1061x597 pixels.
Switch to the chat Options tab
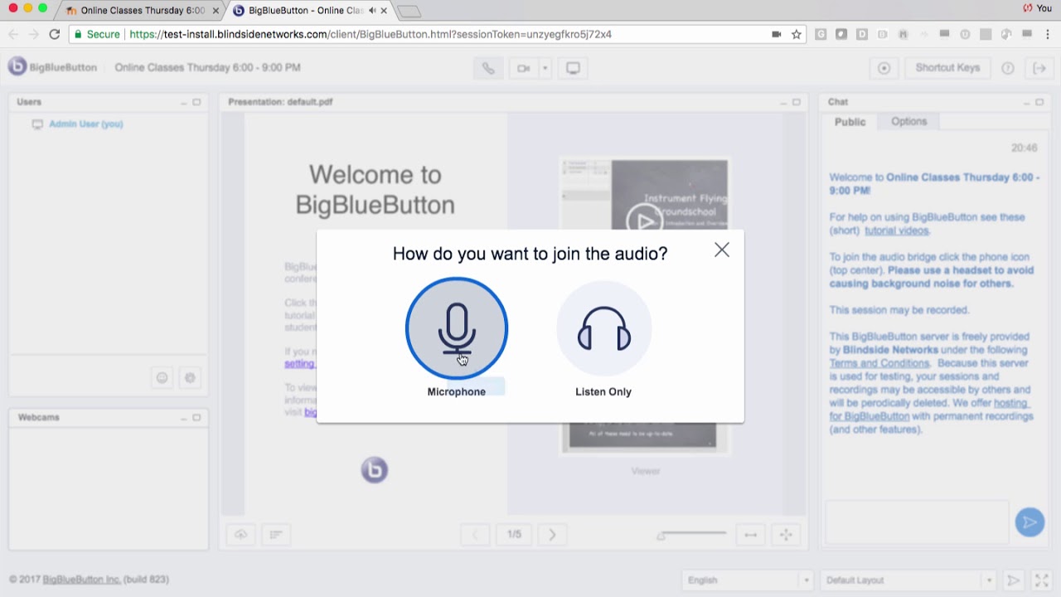[909, 121]
